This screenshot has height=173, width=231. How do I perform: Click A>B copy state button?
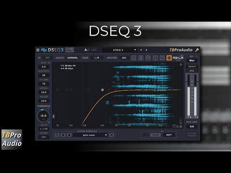coord(94,50)
